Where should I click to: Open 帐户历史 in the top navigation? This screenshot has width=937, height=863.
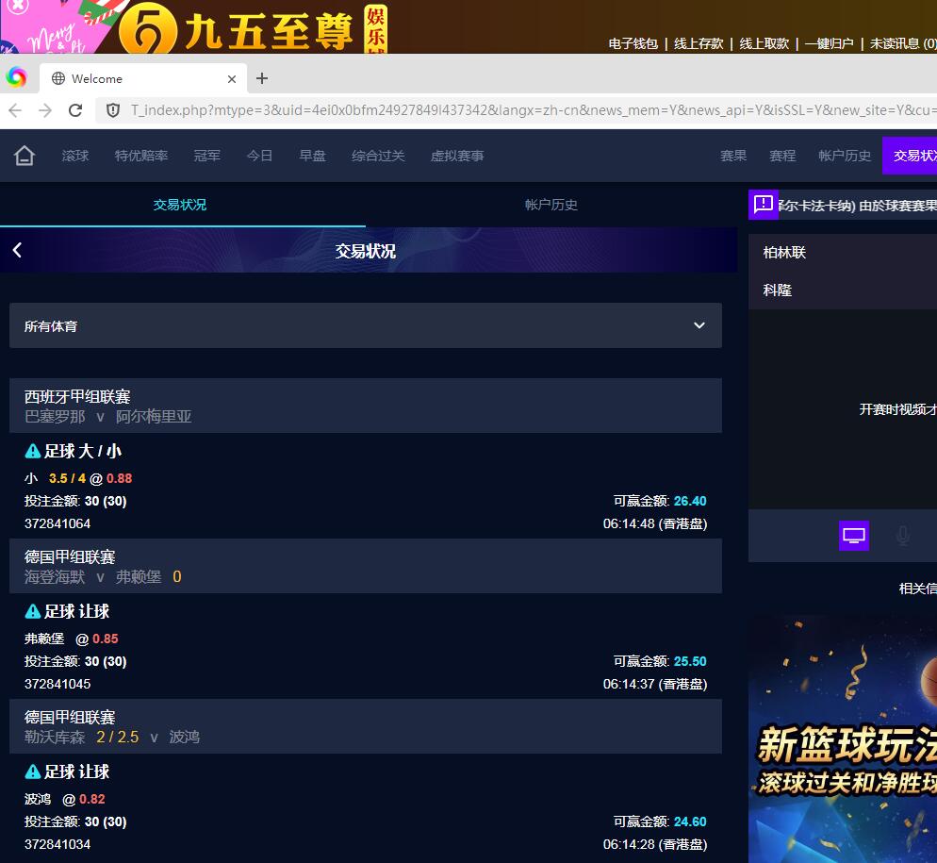[845, 156]
